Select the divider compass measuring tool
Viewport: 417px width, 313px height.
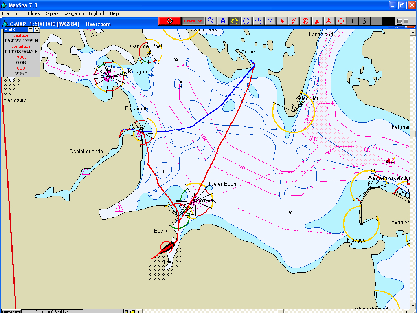(x=223, y=21)
